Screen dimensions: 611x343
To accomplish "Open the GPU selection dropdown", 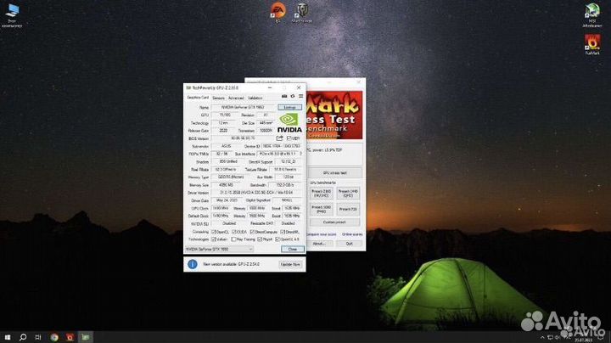I will tap(220, 249).
